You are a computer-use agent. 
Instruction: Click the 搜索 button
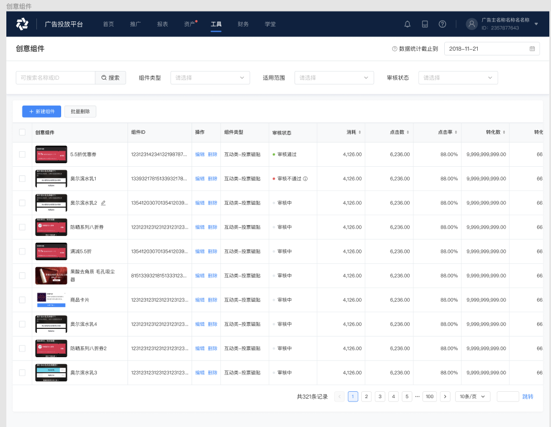111,78
